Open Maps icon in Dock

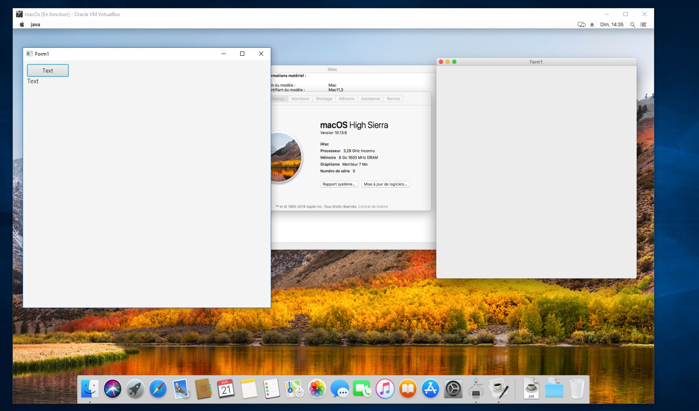coord(294,389)
